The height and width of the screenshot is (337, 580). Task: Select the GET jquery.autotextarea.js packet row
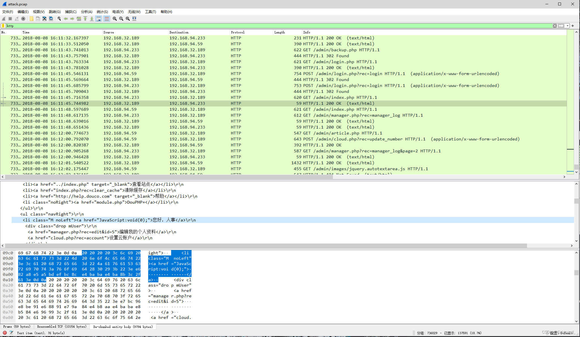(x=283, y=169)
